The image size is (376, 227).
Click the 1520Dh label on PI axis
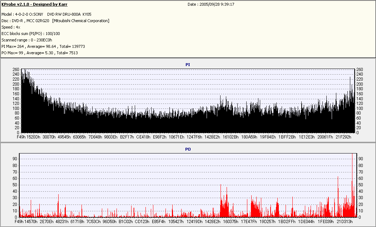pos(34,137)
